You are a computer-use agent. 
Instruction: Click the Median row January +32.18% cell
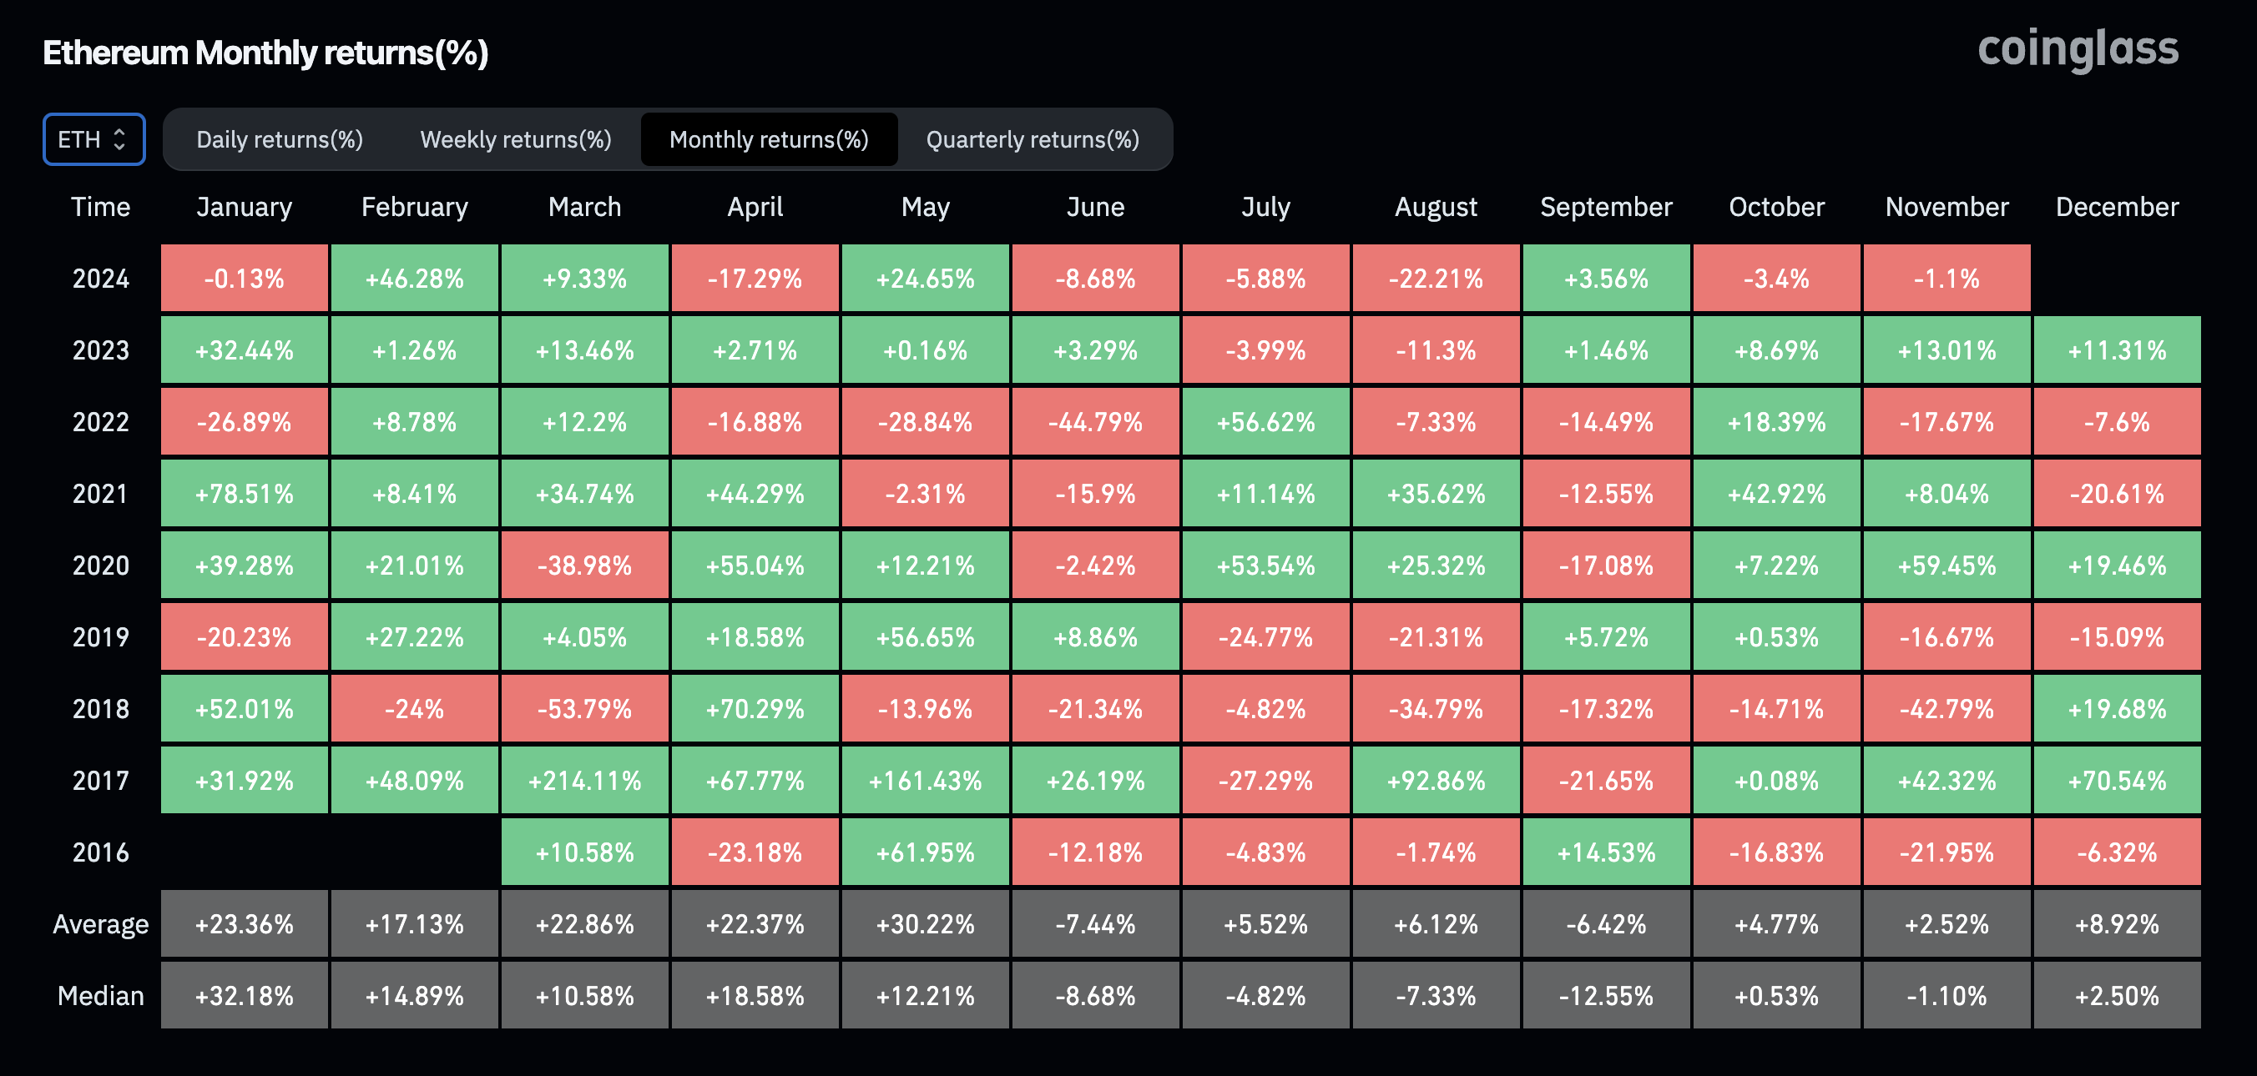pyautogui.click(x=244, y=995)
